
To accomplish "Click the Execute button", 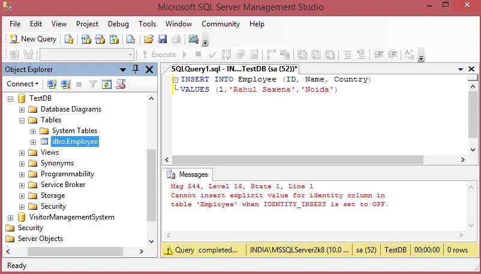I will [x=160, y=55].
